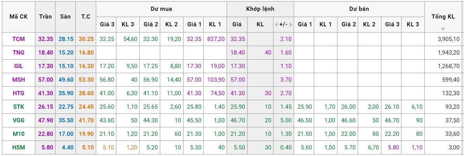Select the Dư mua header group

click(x=161, y=9)
